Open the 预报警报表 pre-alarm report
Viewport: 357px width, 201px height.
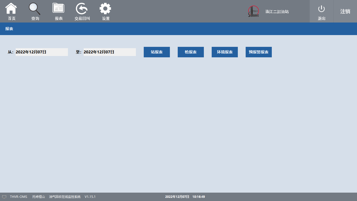pyautogui.click(x=259, y=52)
